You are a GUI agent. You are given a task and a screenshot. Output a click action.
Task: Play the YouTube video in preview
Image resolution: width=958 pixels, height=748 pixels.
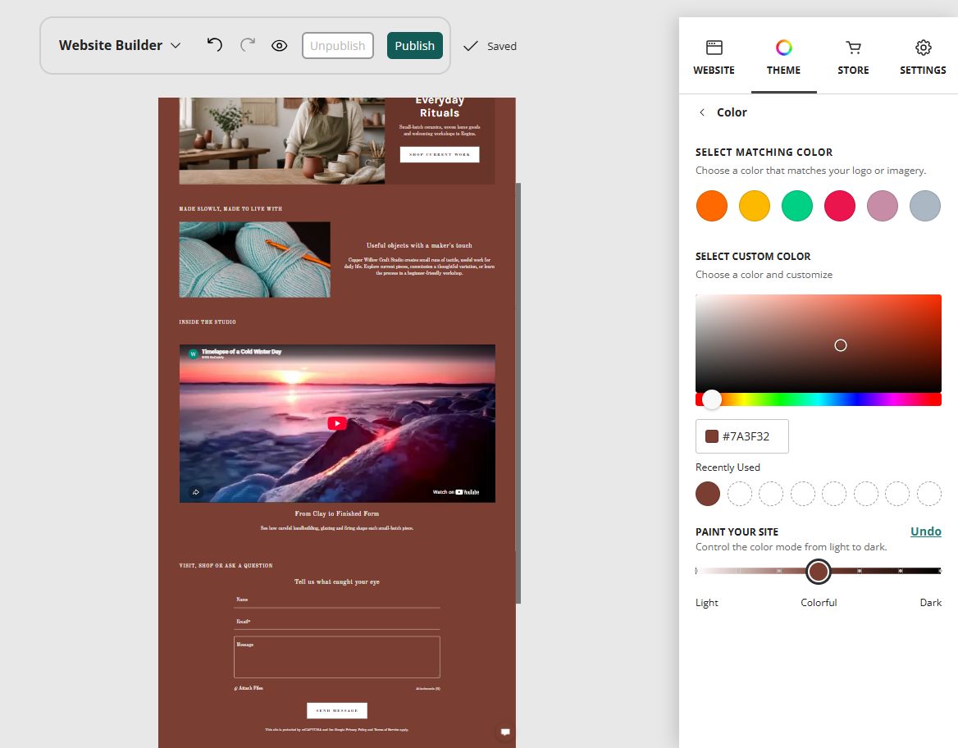coord(336,423)
